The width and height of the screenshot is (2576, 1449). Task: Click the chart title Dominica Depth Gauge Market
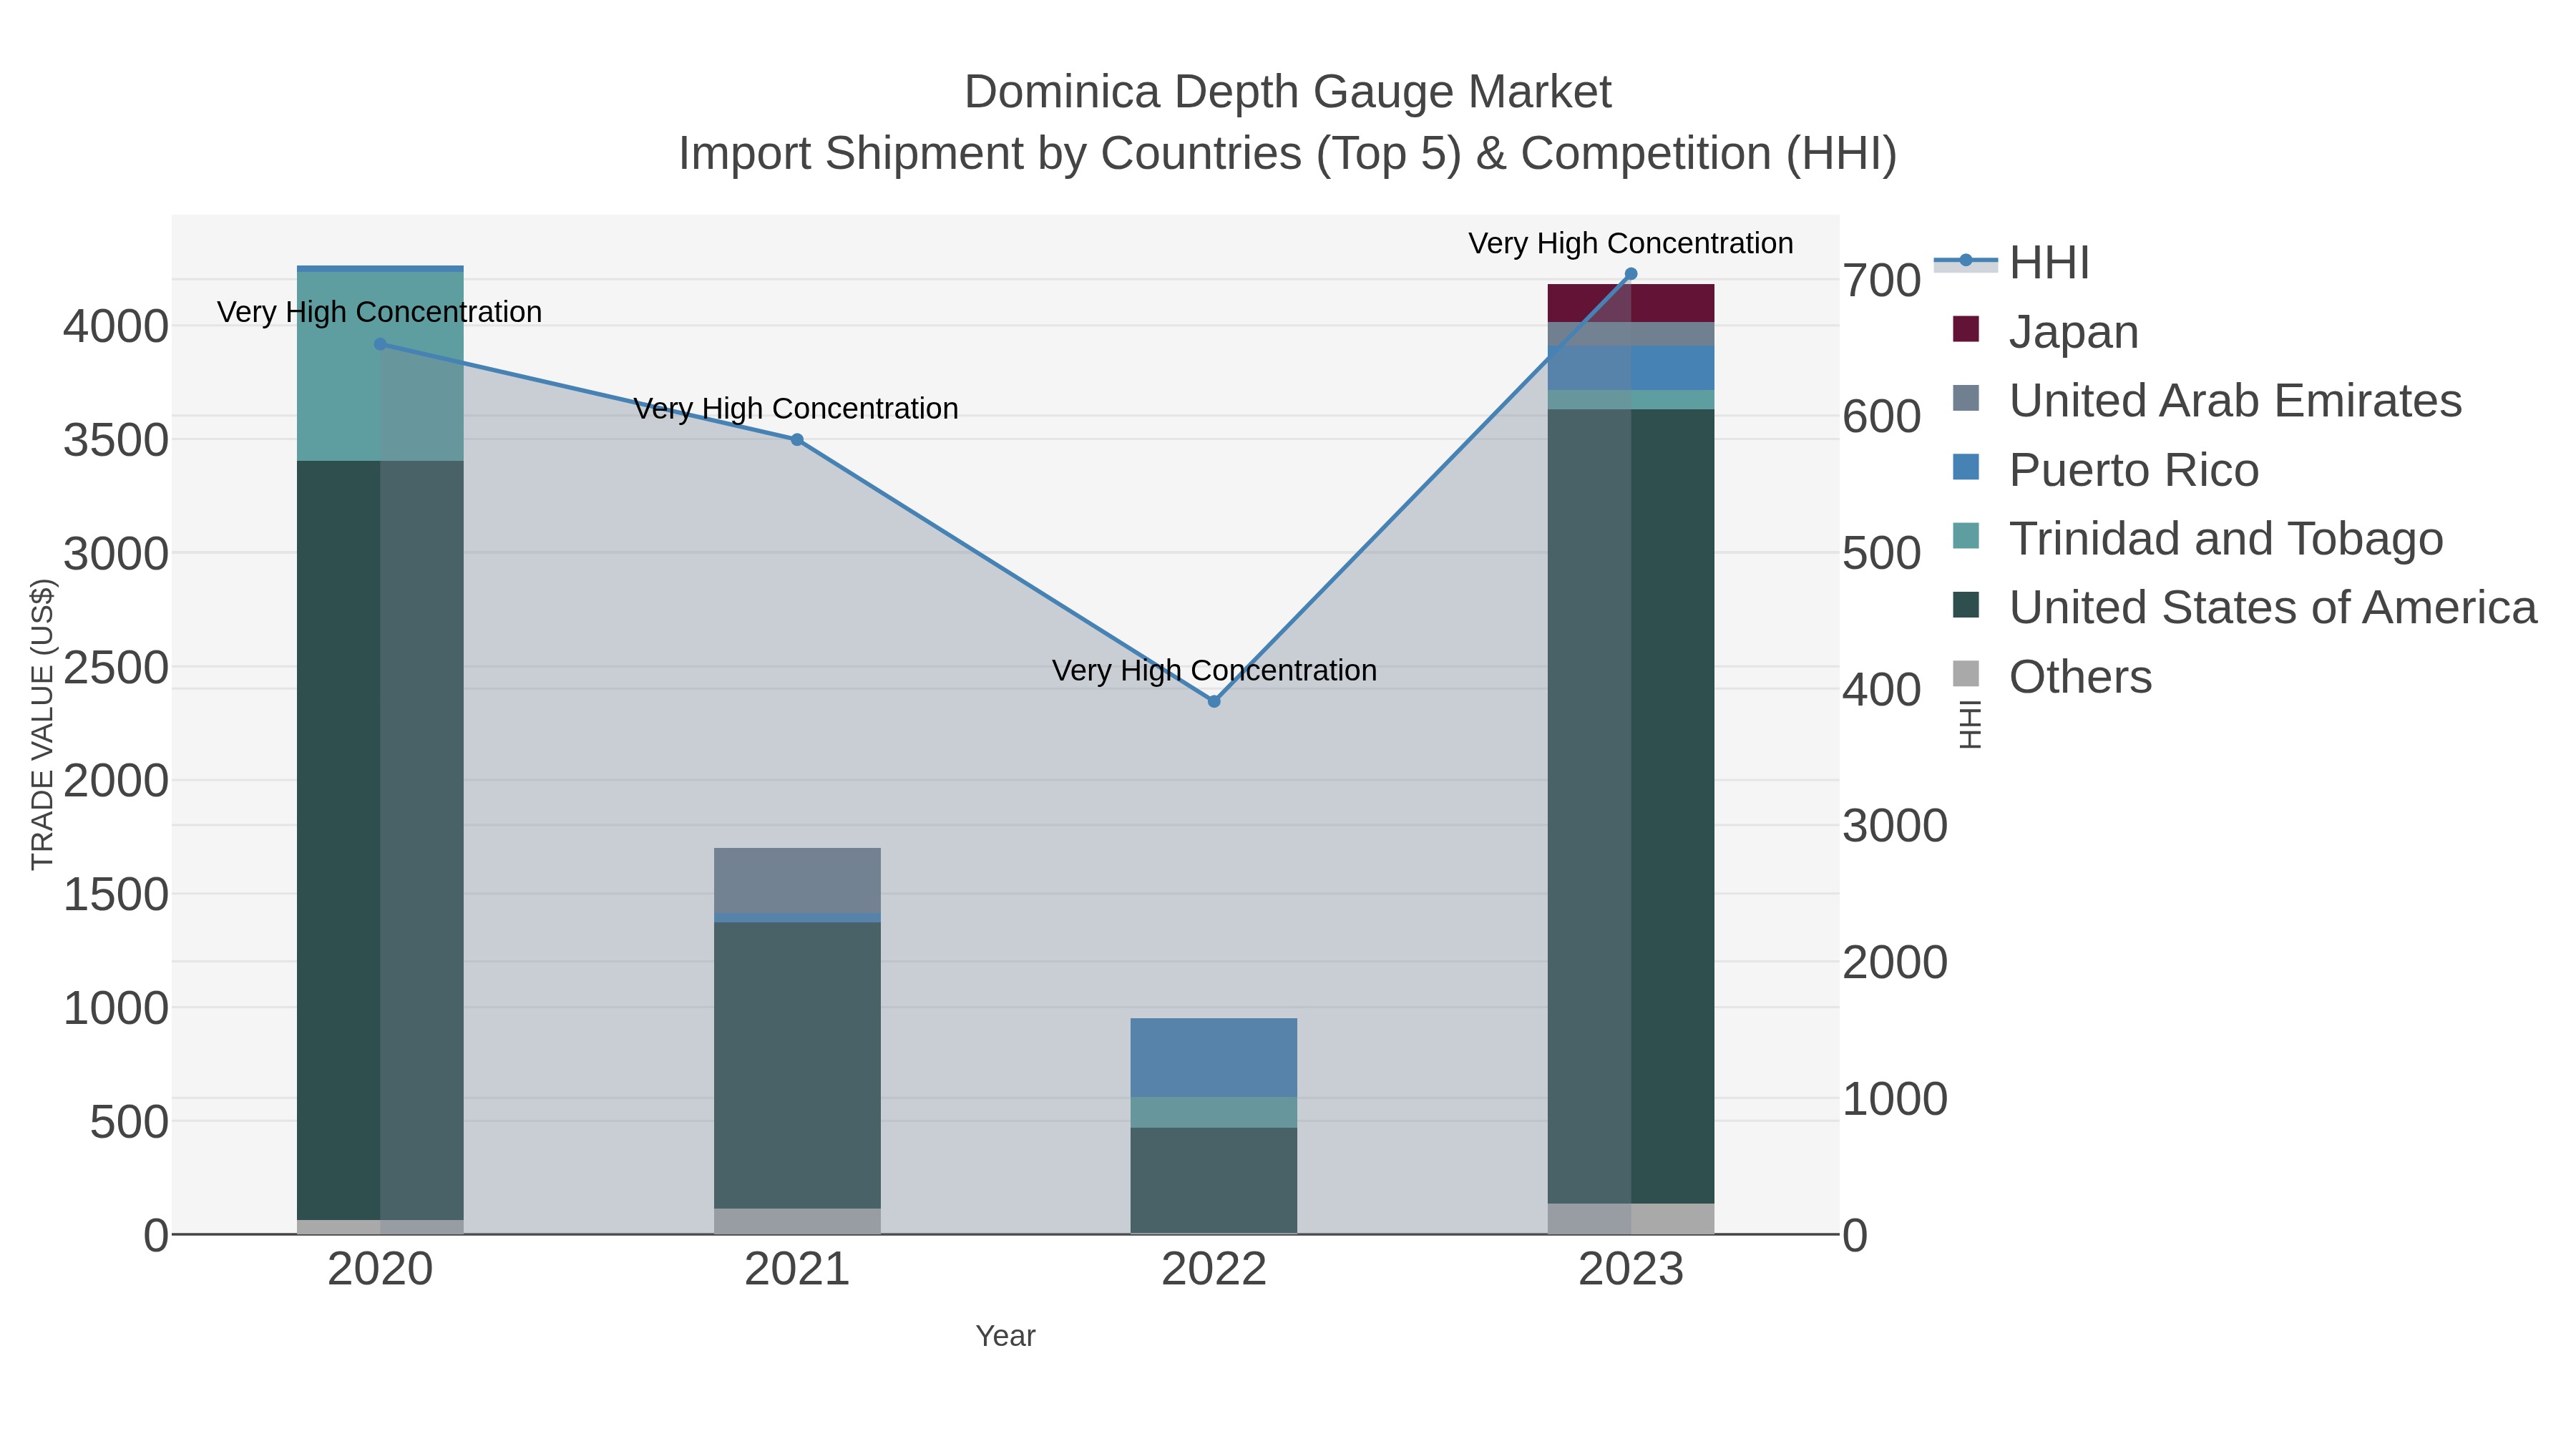pos(1287,92)
